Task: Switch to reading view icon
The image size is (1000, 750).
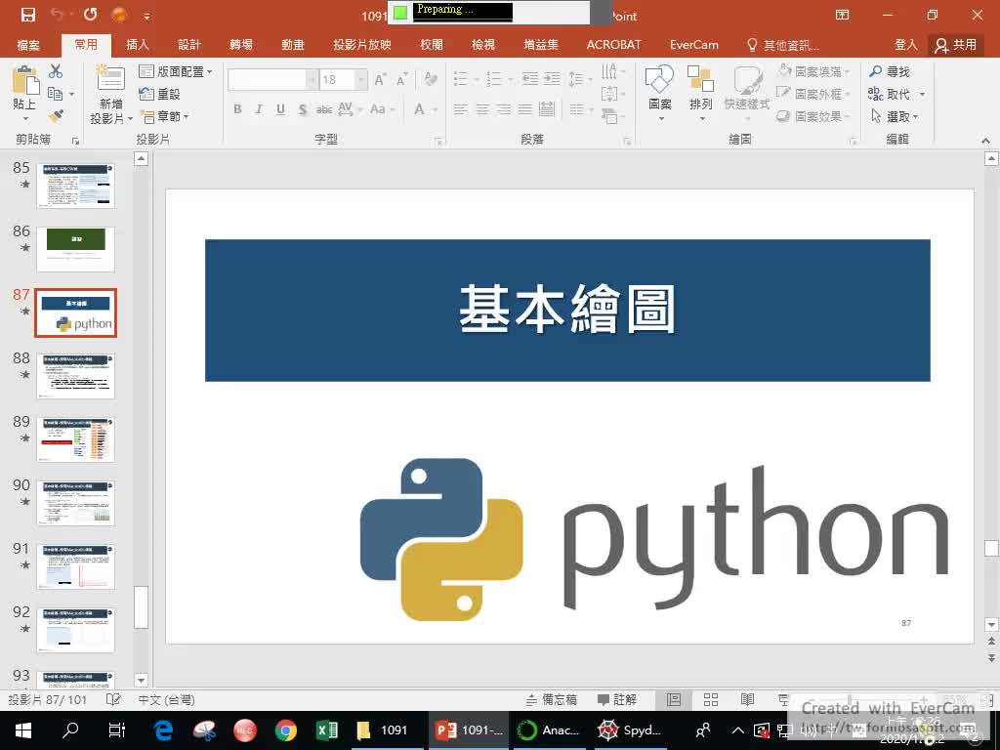Action: click(747, 699)
